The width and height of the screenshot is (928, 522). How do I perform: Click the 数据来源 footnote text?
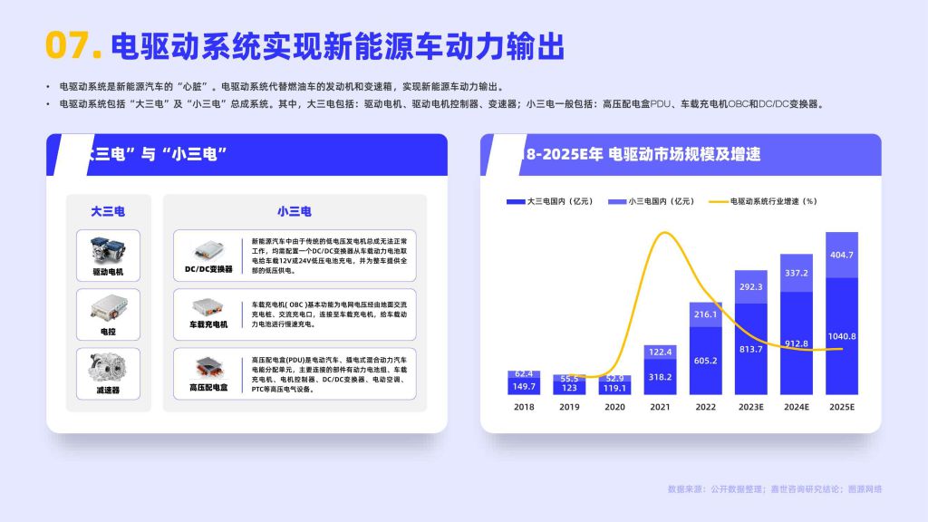coord(774,489)
